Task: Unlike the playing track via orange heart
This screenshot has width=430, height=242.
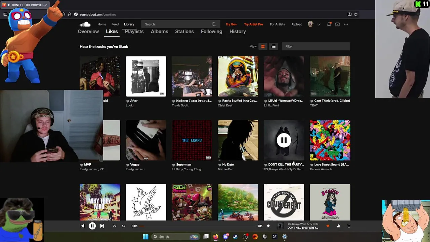Action: click(x=328, y=226)
